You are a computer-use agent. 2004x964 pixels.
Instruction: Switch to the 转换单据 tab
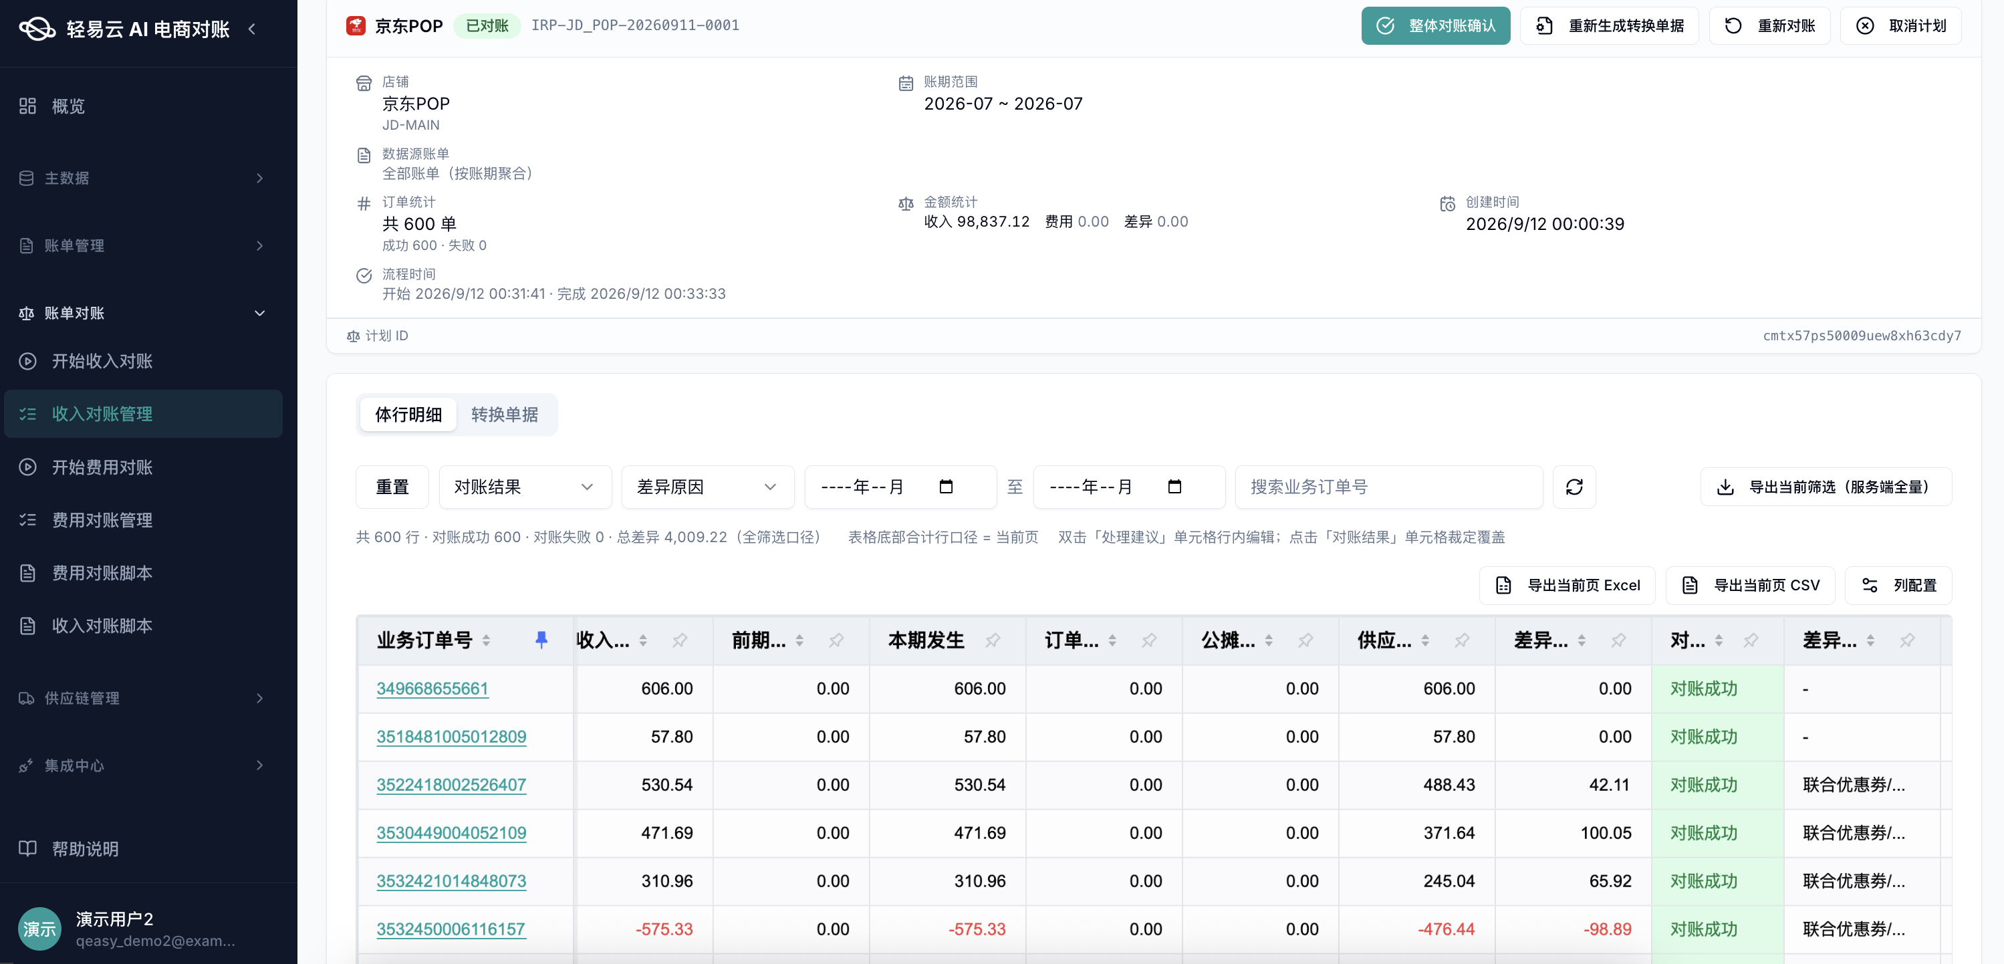click(504, 414)
